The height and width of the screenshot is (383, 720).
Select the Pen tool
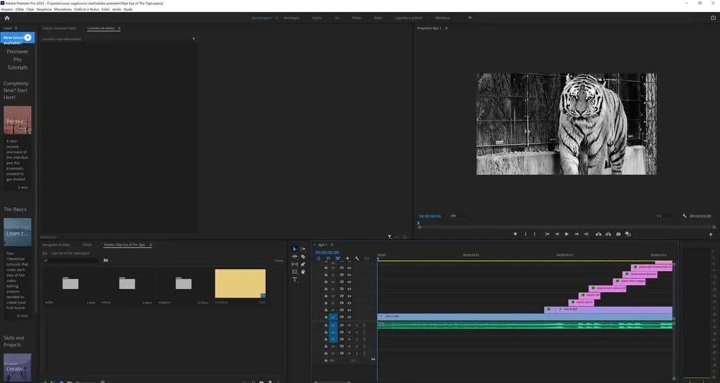click(x=303, y=264)
